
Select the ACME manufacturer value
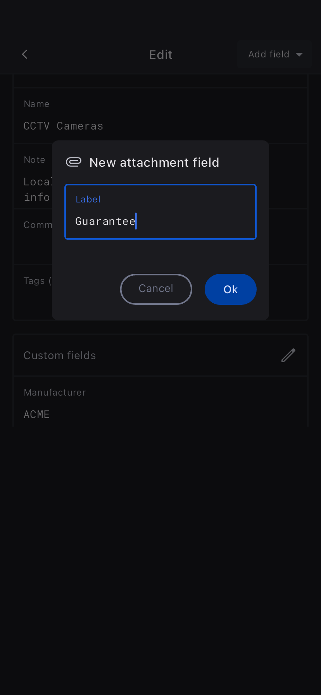click(37, 415)
